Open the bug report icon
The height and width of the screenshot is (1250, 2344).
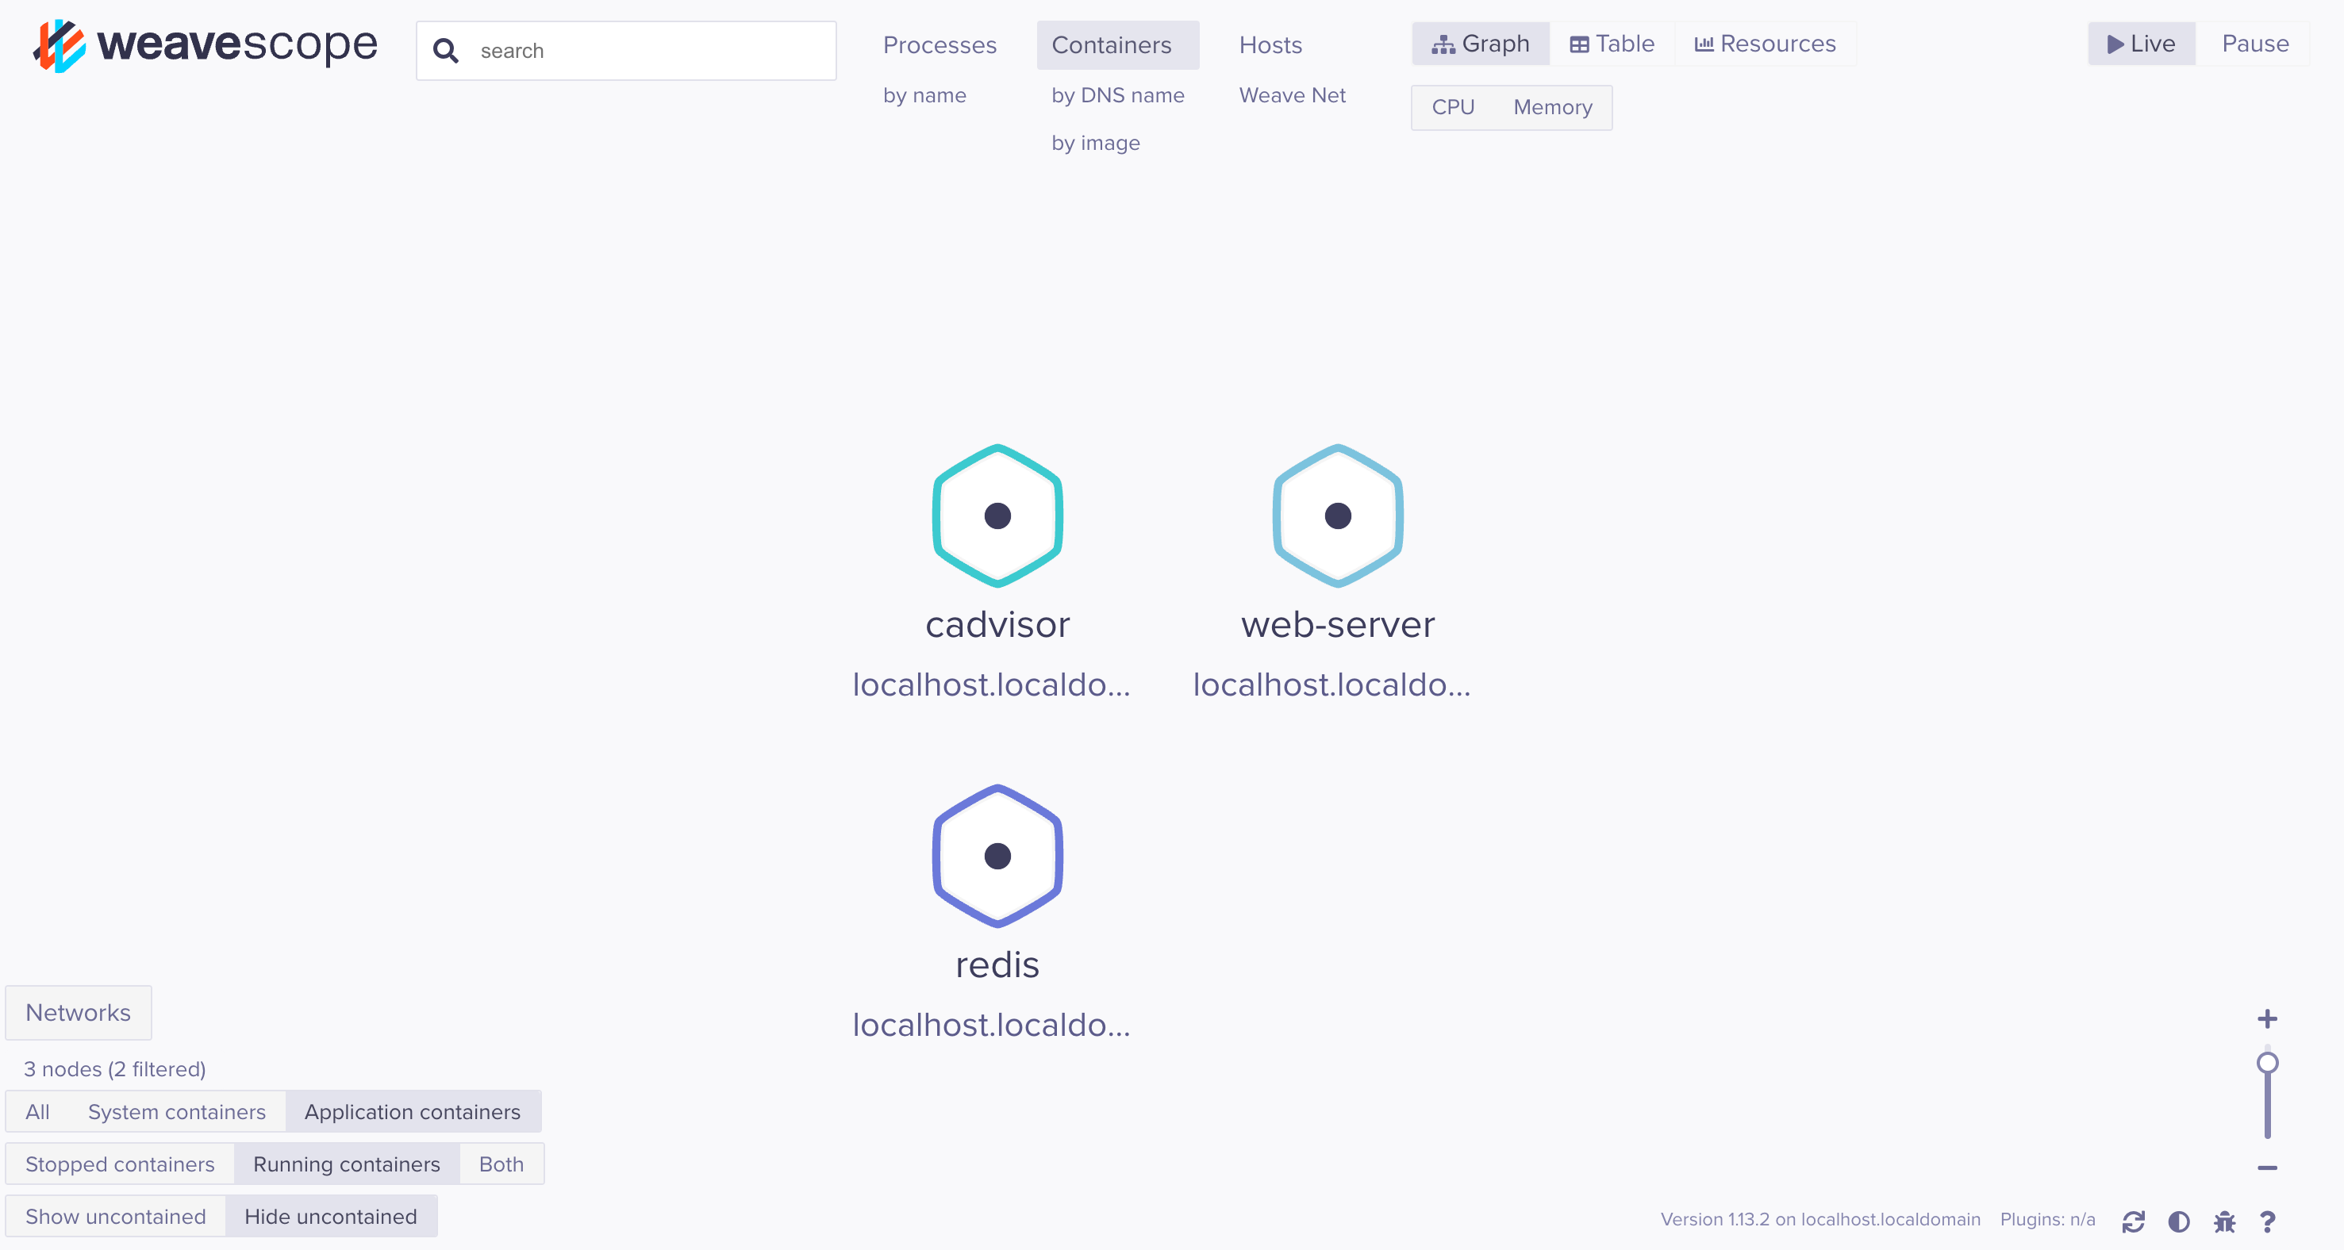coord(2224,1221)
